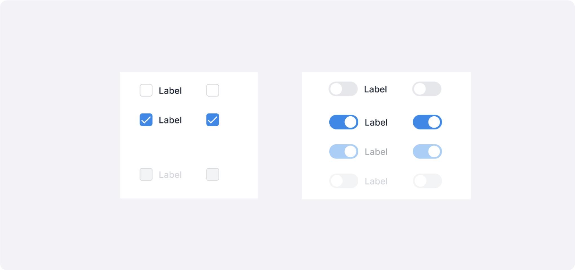
Task: Click the light blue disabled-on toggle with Label
Action: 343,152
